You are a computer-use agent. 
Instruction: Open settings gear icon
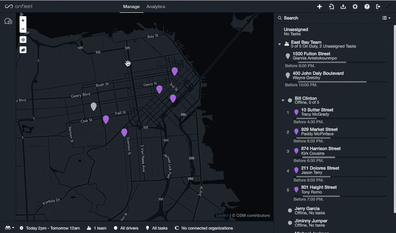355,7
